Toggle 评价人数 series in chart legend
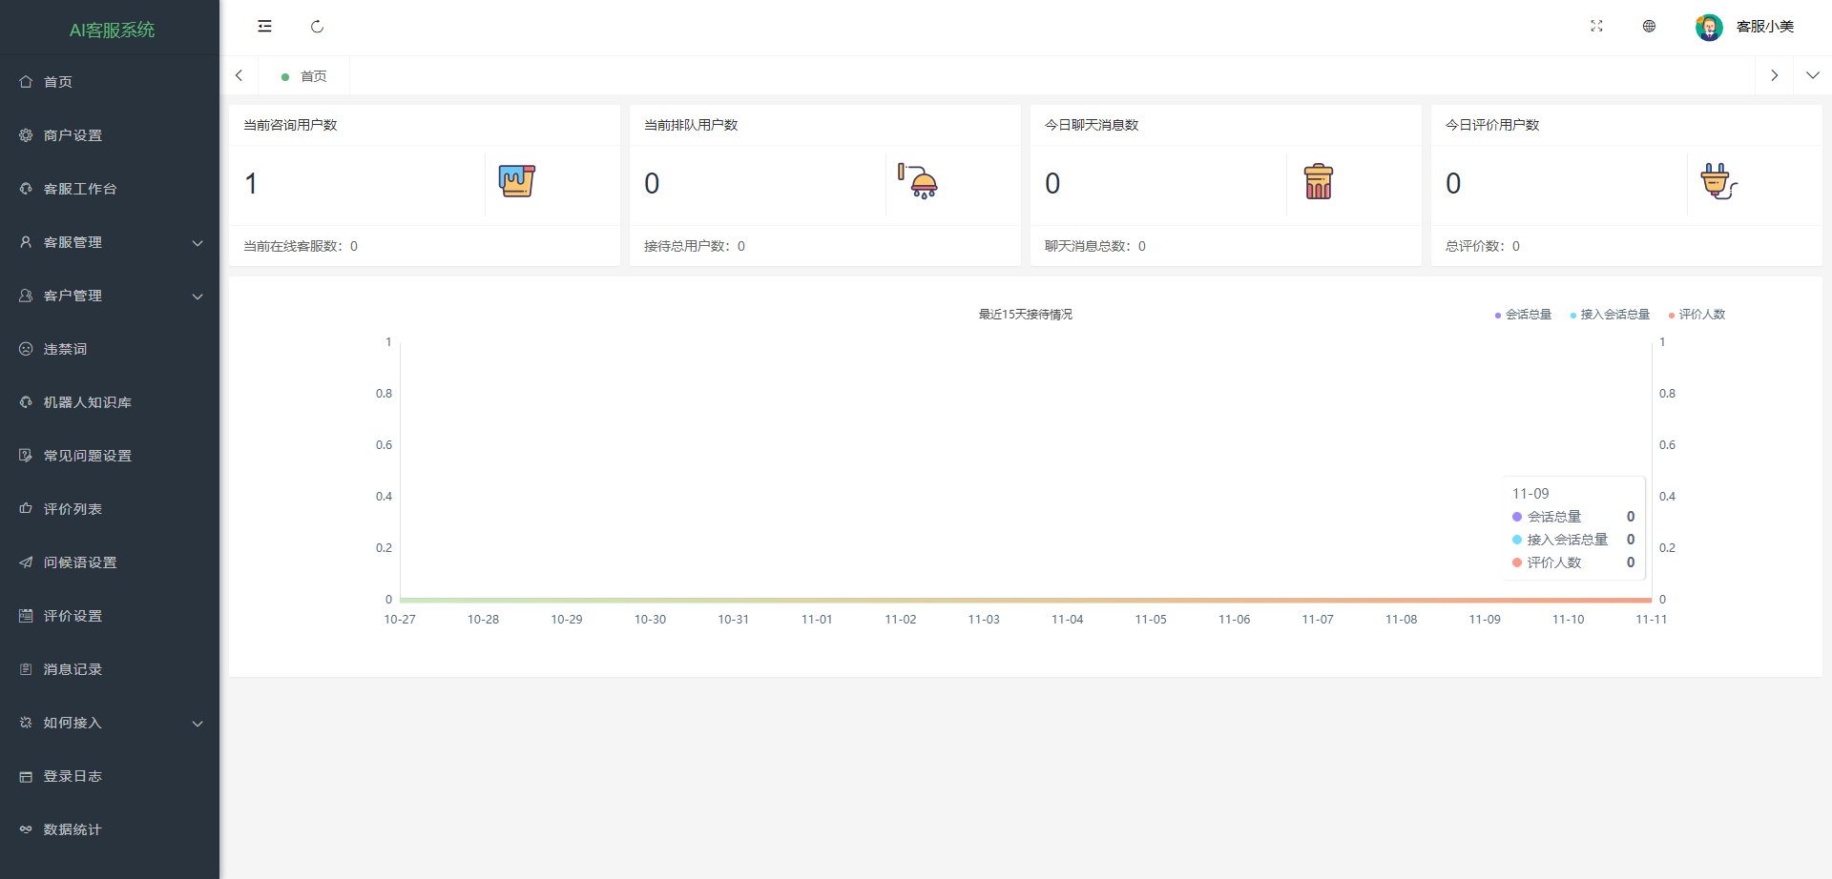This screenshot has height=879, width=1832. tap(1697, 315)
